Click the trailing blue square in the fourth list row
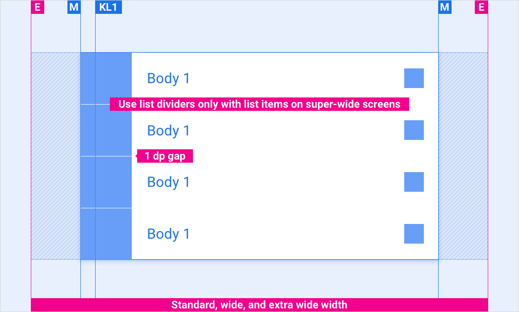This screenshot has height=312, width=519. 414,234
